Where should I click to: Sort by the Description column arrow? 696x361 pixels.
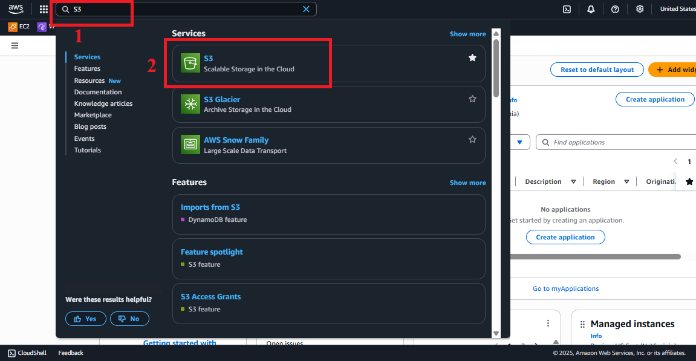pyautogui.click(x=573, y=181)
